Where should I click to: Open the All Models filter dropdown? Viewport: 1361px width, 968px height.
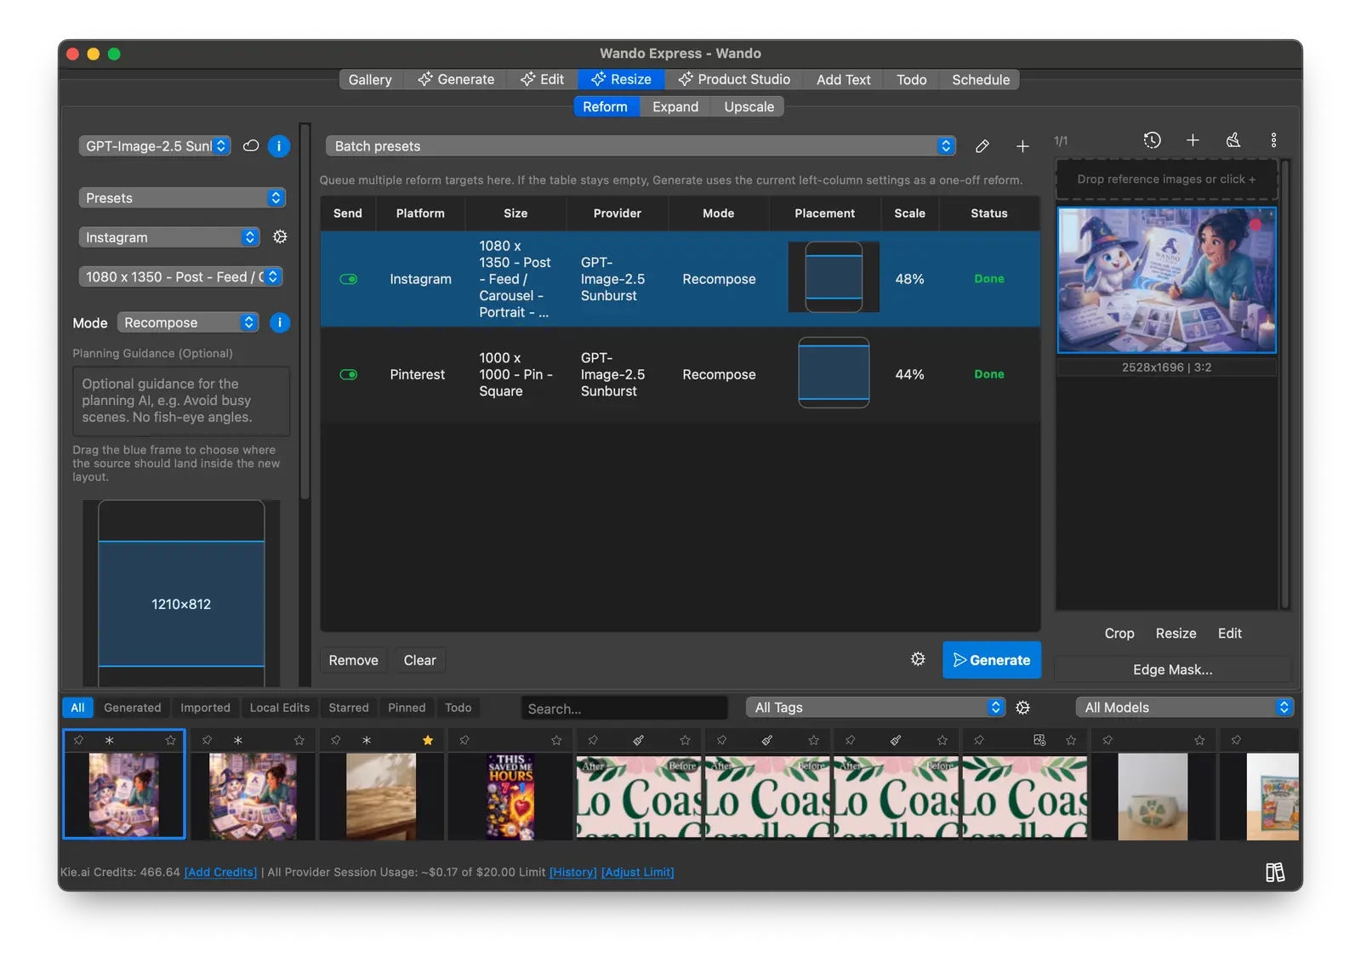coord(1185,708)
